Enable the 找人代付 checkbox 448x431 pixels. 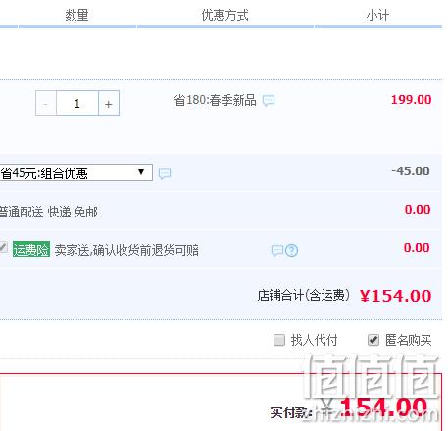point(279,340)
